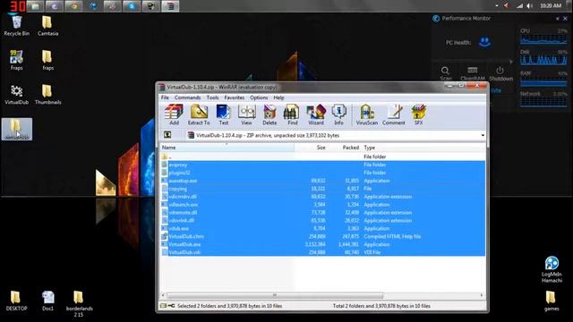
Task: Click the Test archive toolbar icon
Action: point(223,114)
